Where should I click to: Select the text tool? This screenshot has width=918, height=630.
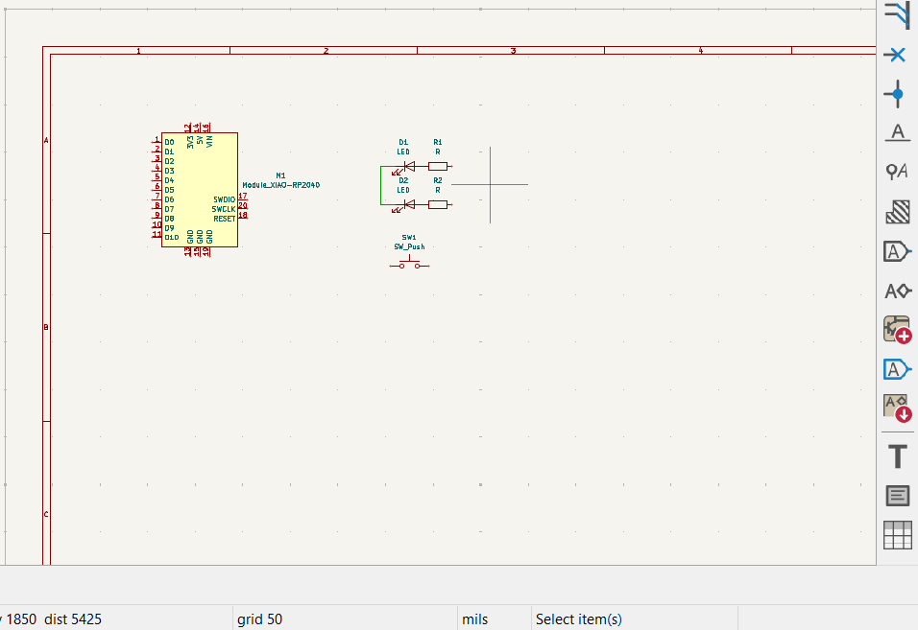point(897,456)
